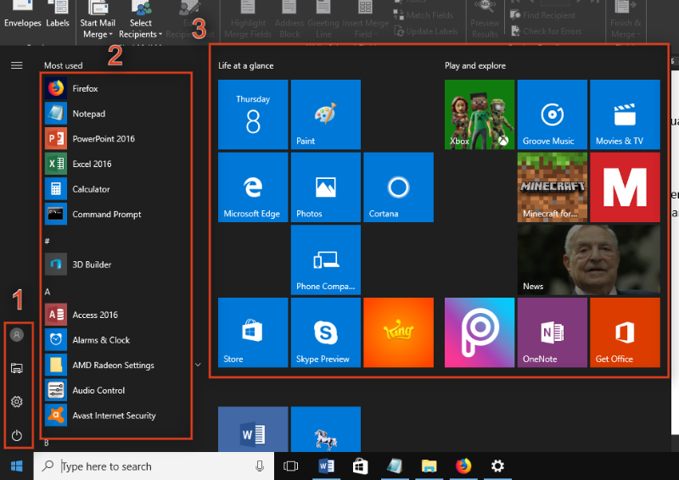
Task: Launch the Cortana tile
Action: [398, 187]
